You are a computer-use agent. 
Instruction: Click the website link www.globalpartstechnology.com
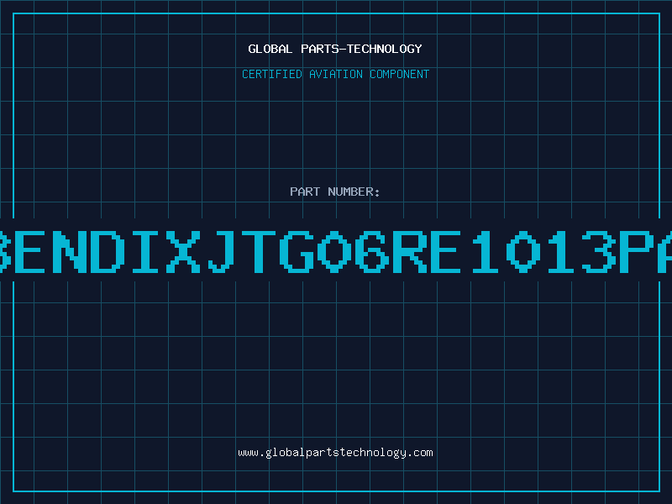(335, 453)
